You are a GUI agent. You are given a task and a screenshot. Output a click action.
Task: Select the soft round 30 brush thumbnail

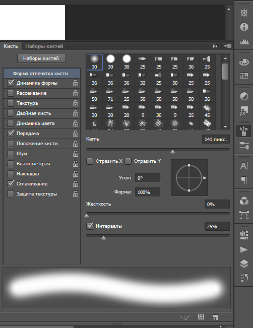94,62
